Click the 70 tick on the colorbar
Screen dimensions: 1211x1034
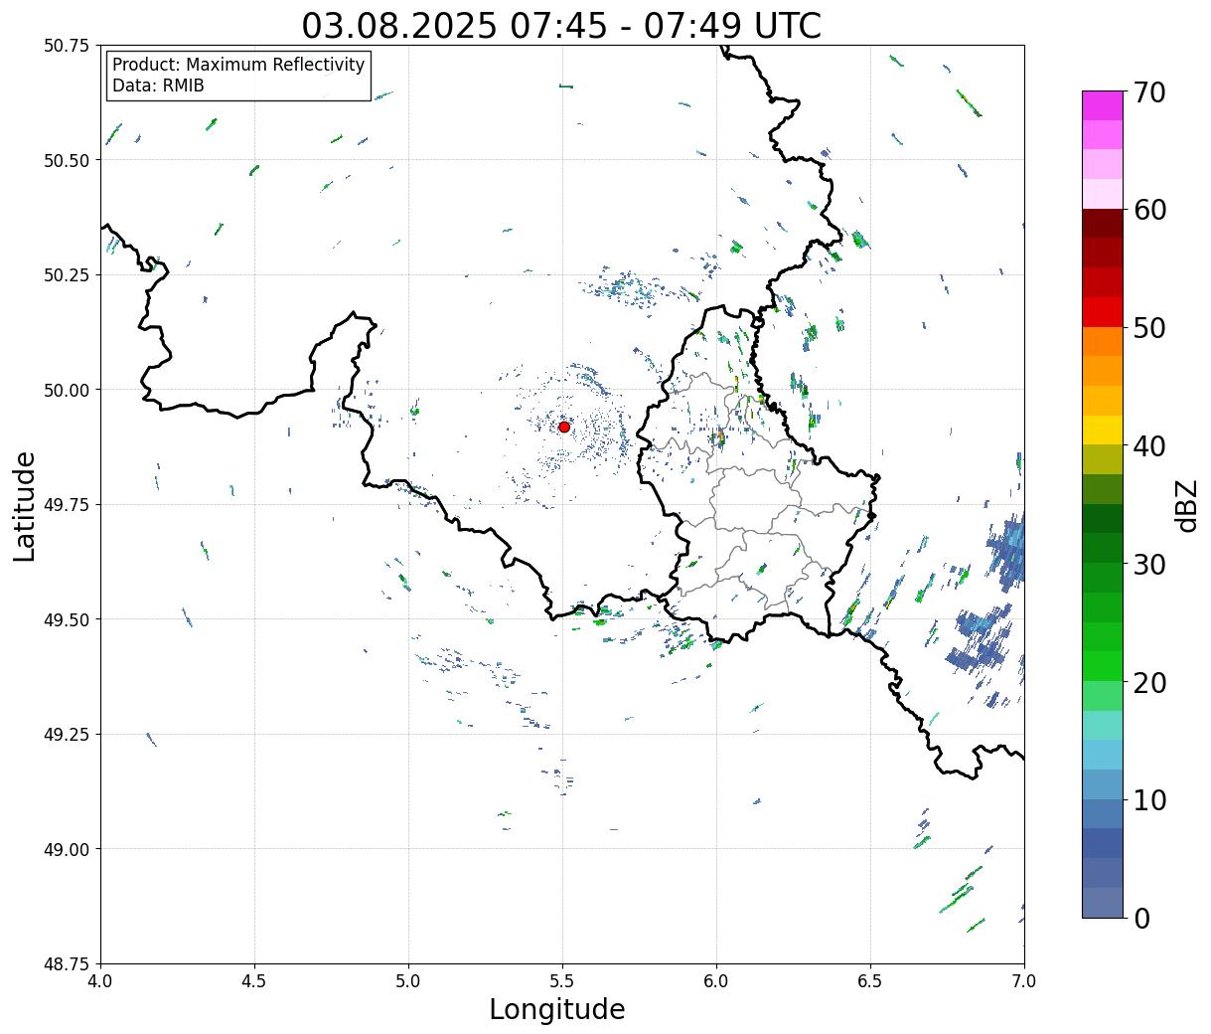point(1148,92)
